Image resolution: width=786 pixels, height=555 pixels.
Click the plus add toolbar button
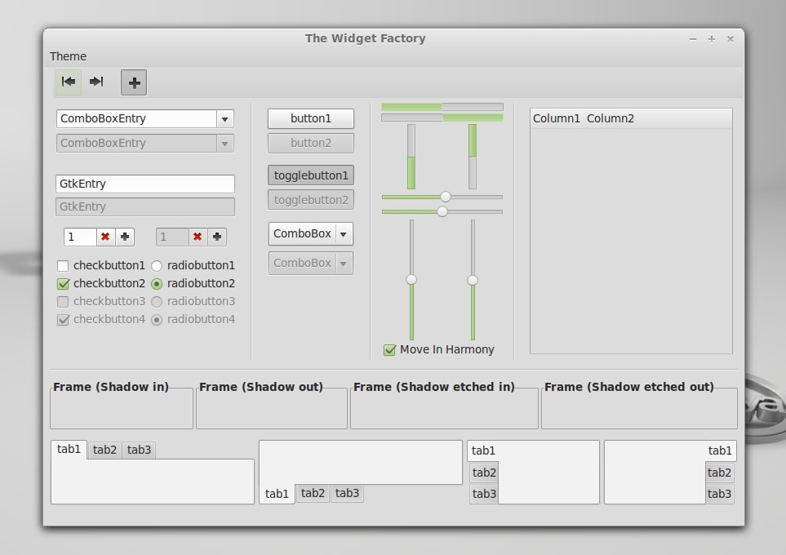134,82
